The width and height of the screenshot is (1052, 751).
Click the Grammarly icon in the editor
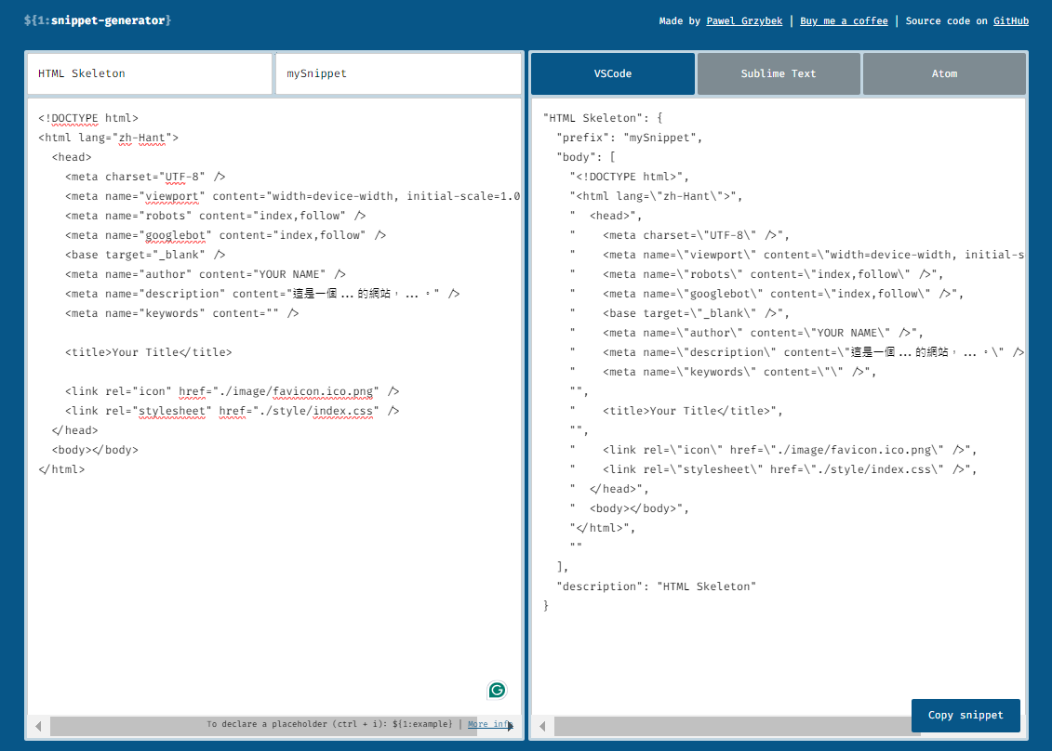pos(497,690)
